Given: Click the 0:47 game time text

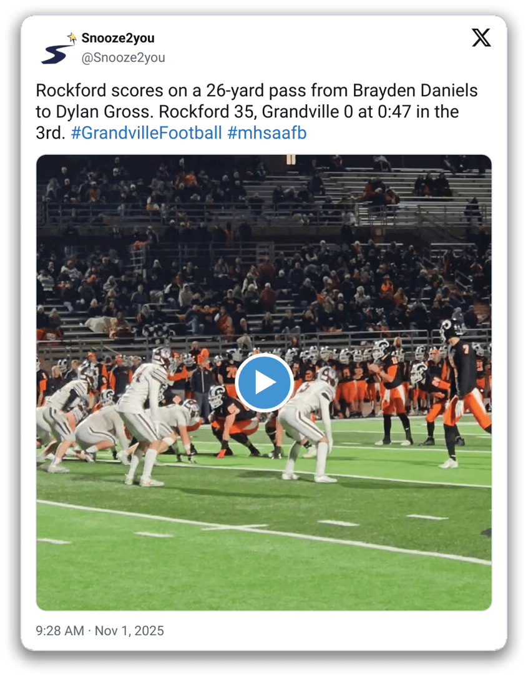Looking at the screenshot, I should pyautogui.click(x=394, y=112).
